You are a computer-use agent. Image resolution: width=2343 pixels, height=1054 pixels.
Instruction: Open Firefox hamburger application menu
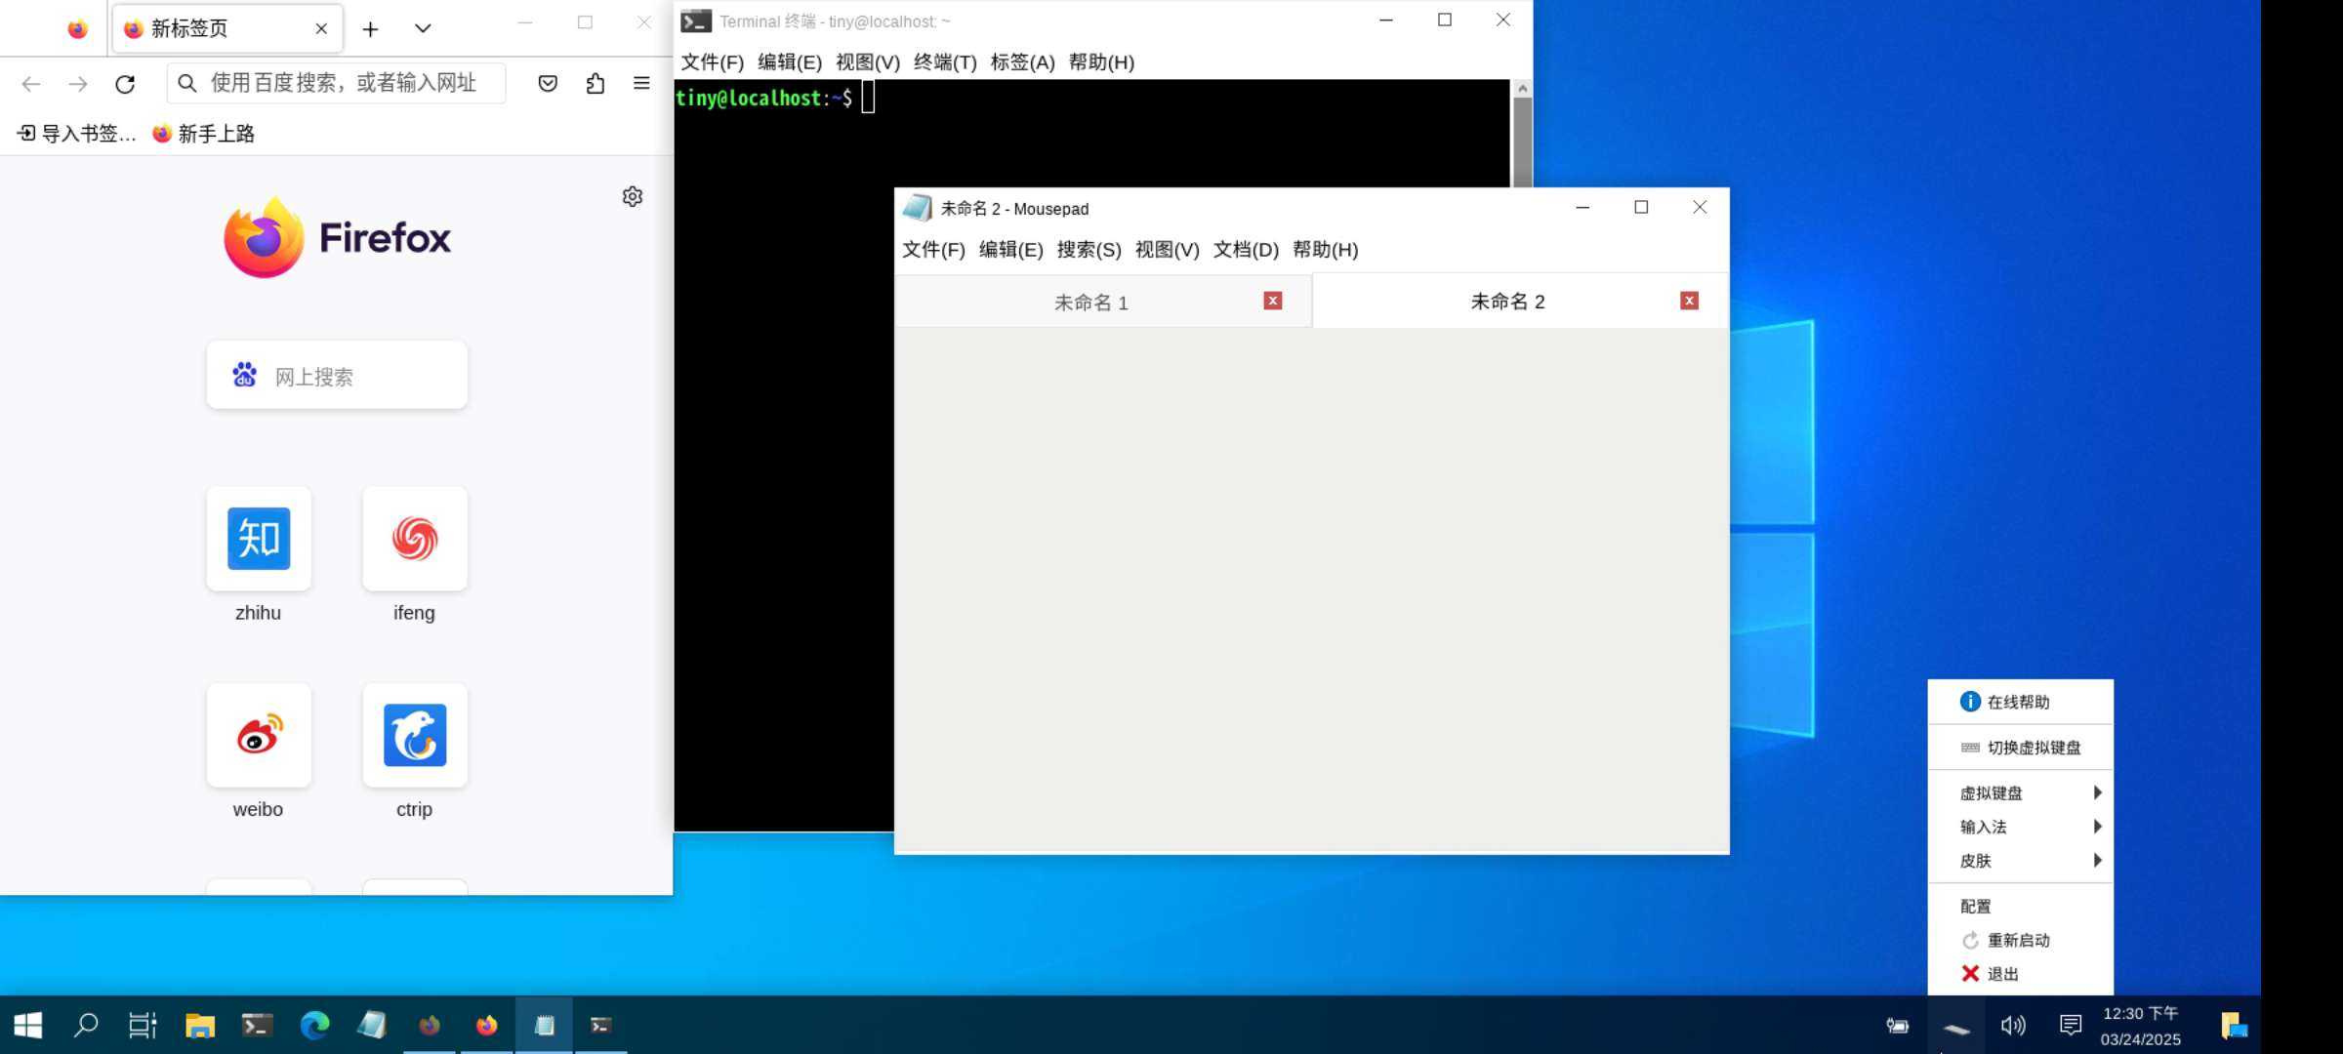(x=641, y=84)
